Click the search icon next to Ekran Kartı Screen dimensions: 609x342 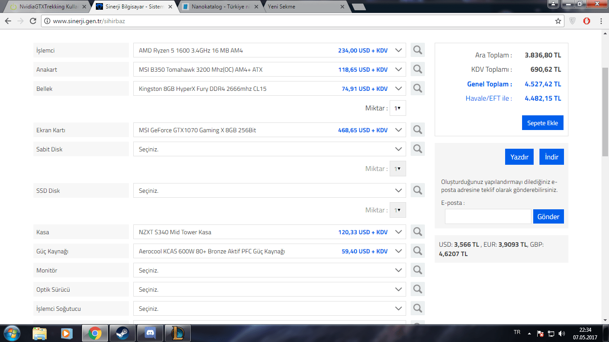418,130
